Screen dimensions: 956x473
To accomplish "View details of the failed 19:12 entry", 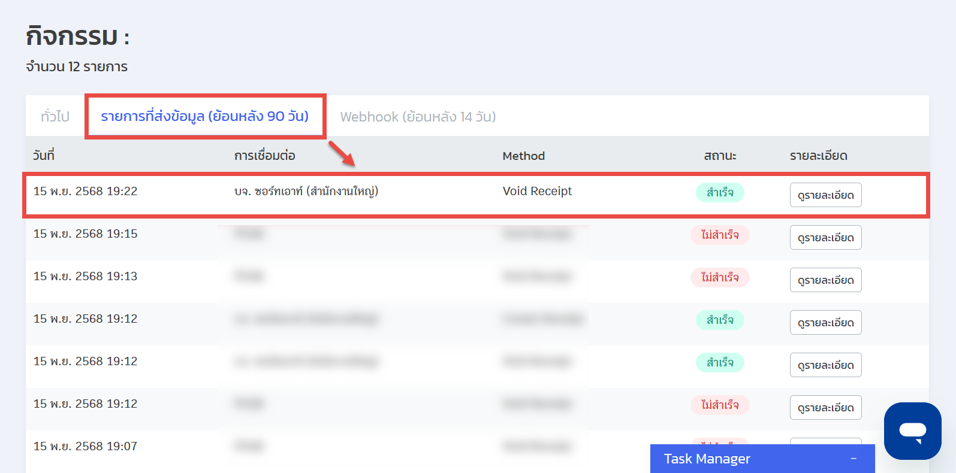I will tap(825, 408).
